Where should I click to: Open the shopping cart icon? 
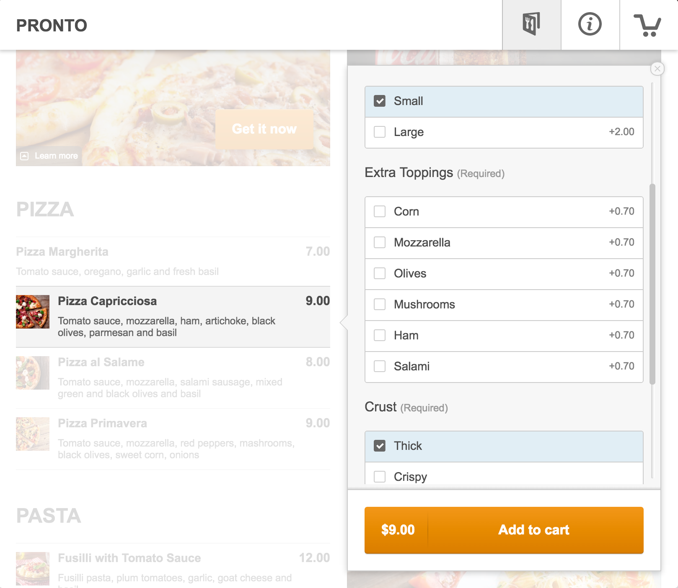(x=648, y=25)
